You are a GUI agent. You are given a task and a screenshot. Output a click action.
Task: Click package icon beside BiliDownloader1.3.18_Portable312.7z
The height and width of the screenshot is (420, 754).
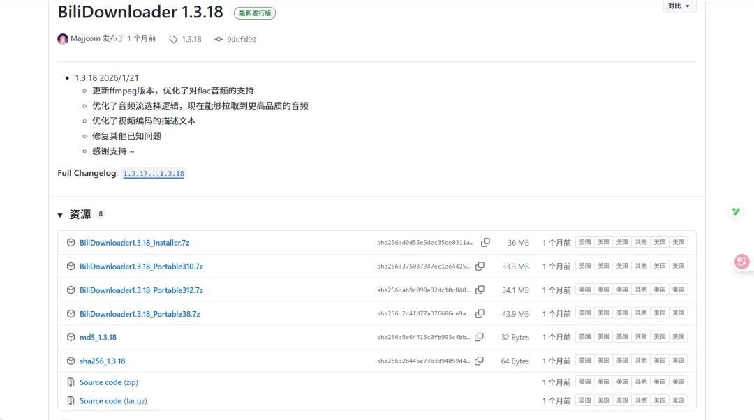(71, 290)
